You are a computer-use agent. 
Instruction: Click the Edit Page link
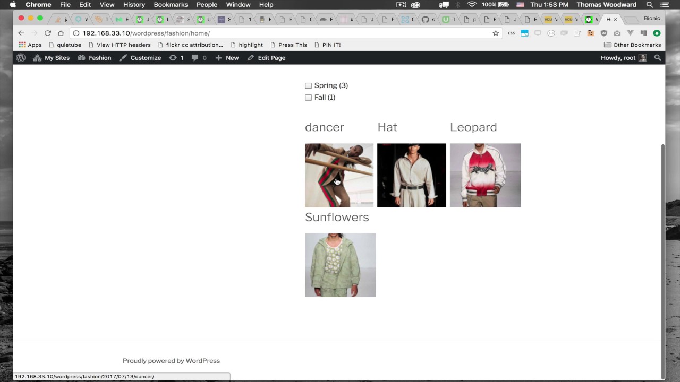point(266,58)
